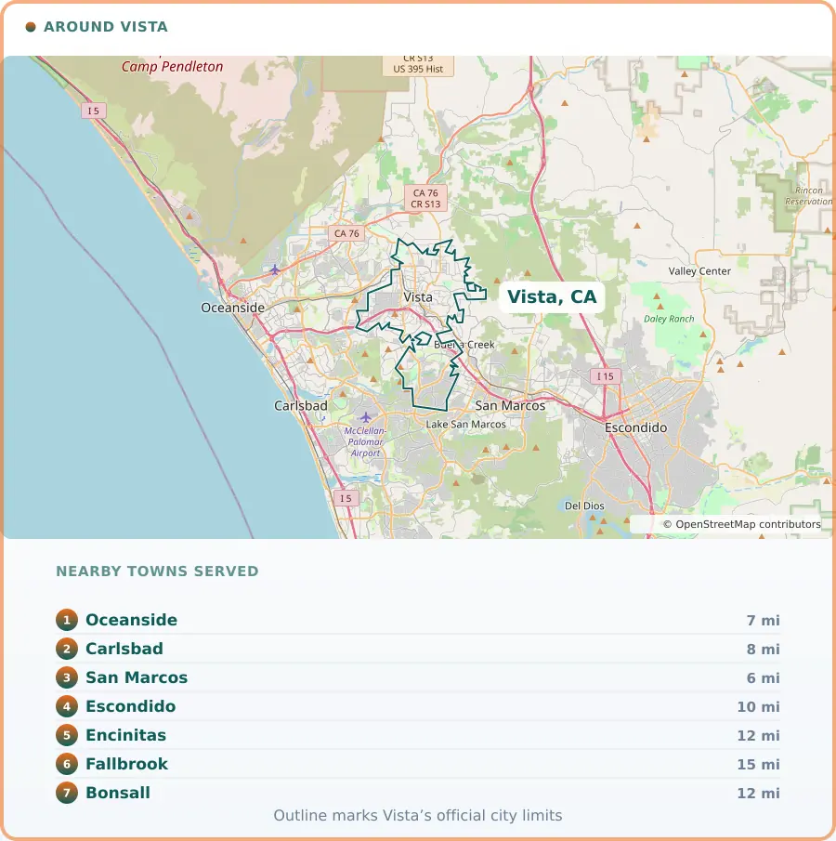Click the Nearby Towns Served heading
The width and height of the screenshot is (836, 841).
[157, 572]
